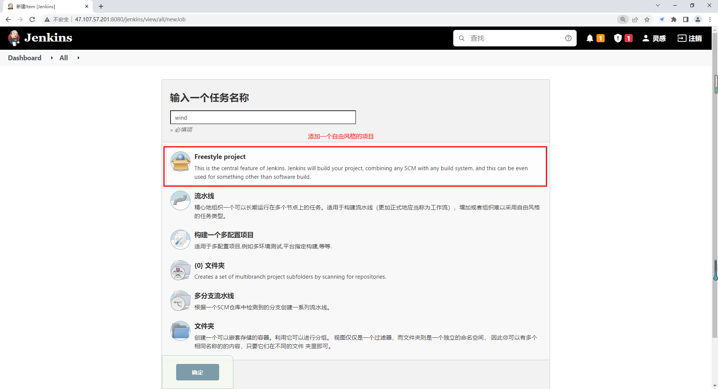The height and width of the screenshot is (389, 718).
Task: Click the orange notification count badge
Action: 601,38
